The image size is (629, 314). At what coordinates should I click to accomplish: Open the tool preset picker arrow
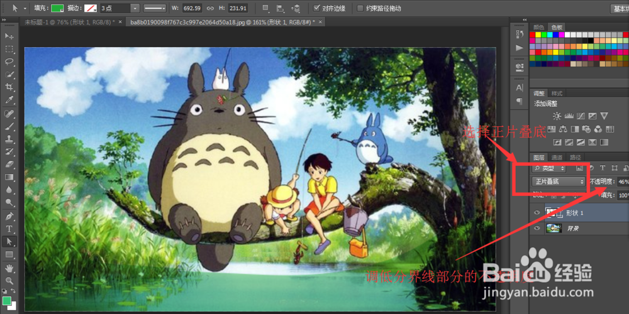(x=25, y=8)
